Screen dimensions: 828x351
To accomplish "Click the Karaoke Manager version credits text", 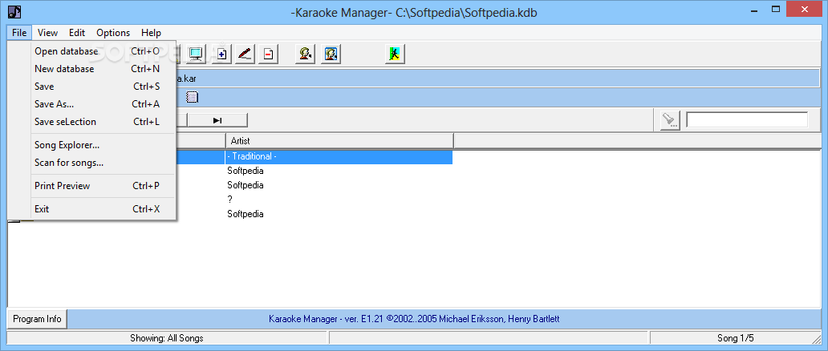I will pos(414,319).
